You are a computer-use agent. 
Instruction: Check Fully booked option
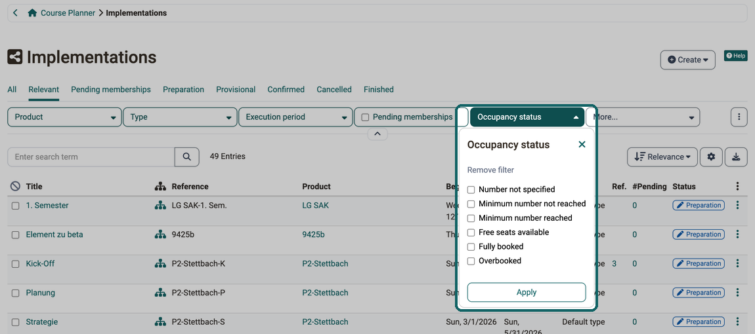tap(471, 246)
